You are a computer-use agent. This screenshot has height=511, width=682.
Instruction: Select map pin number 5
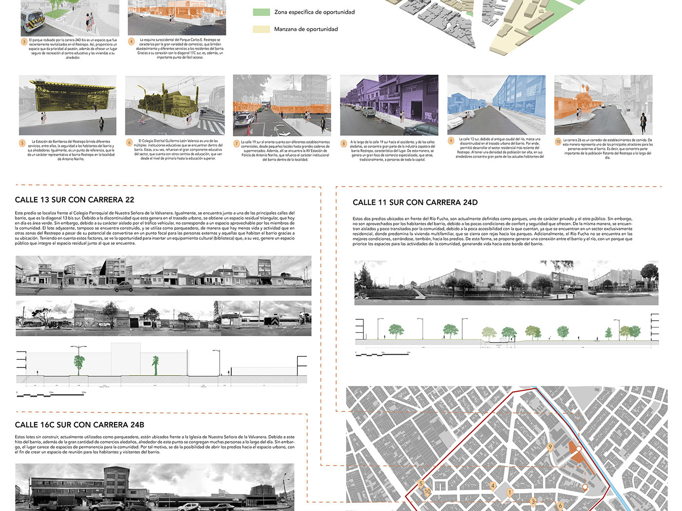tap(421, 484)
